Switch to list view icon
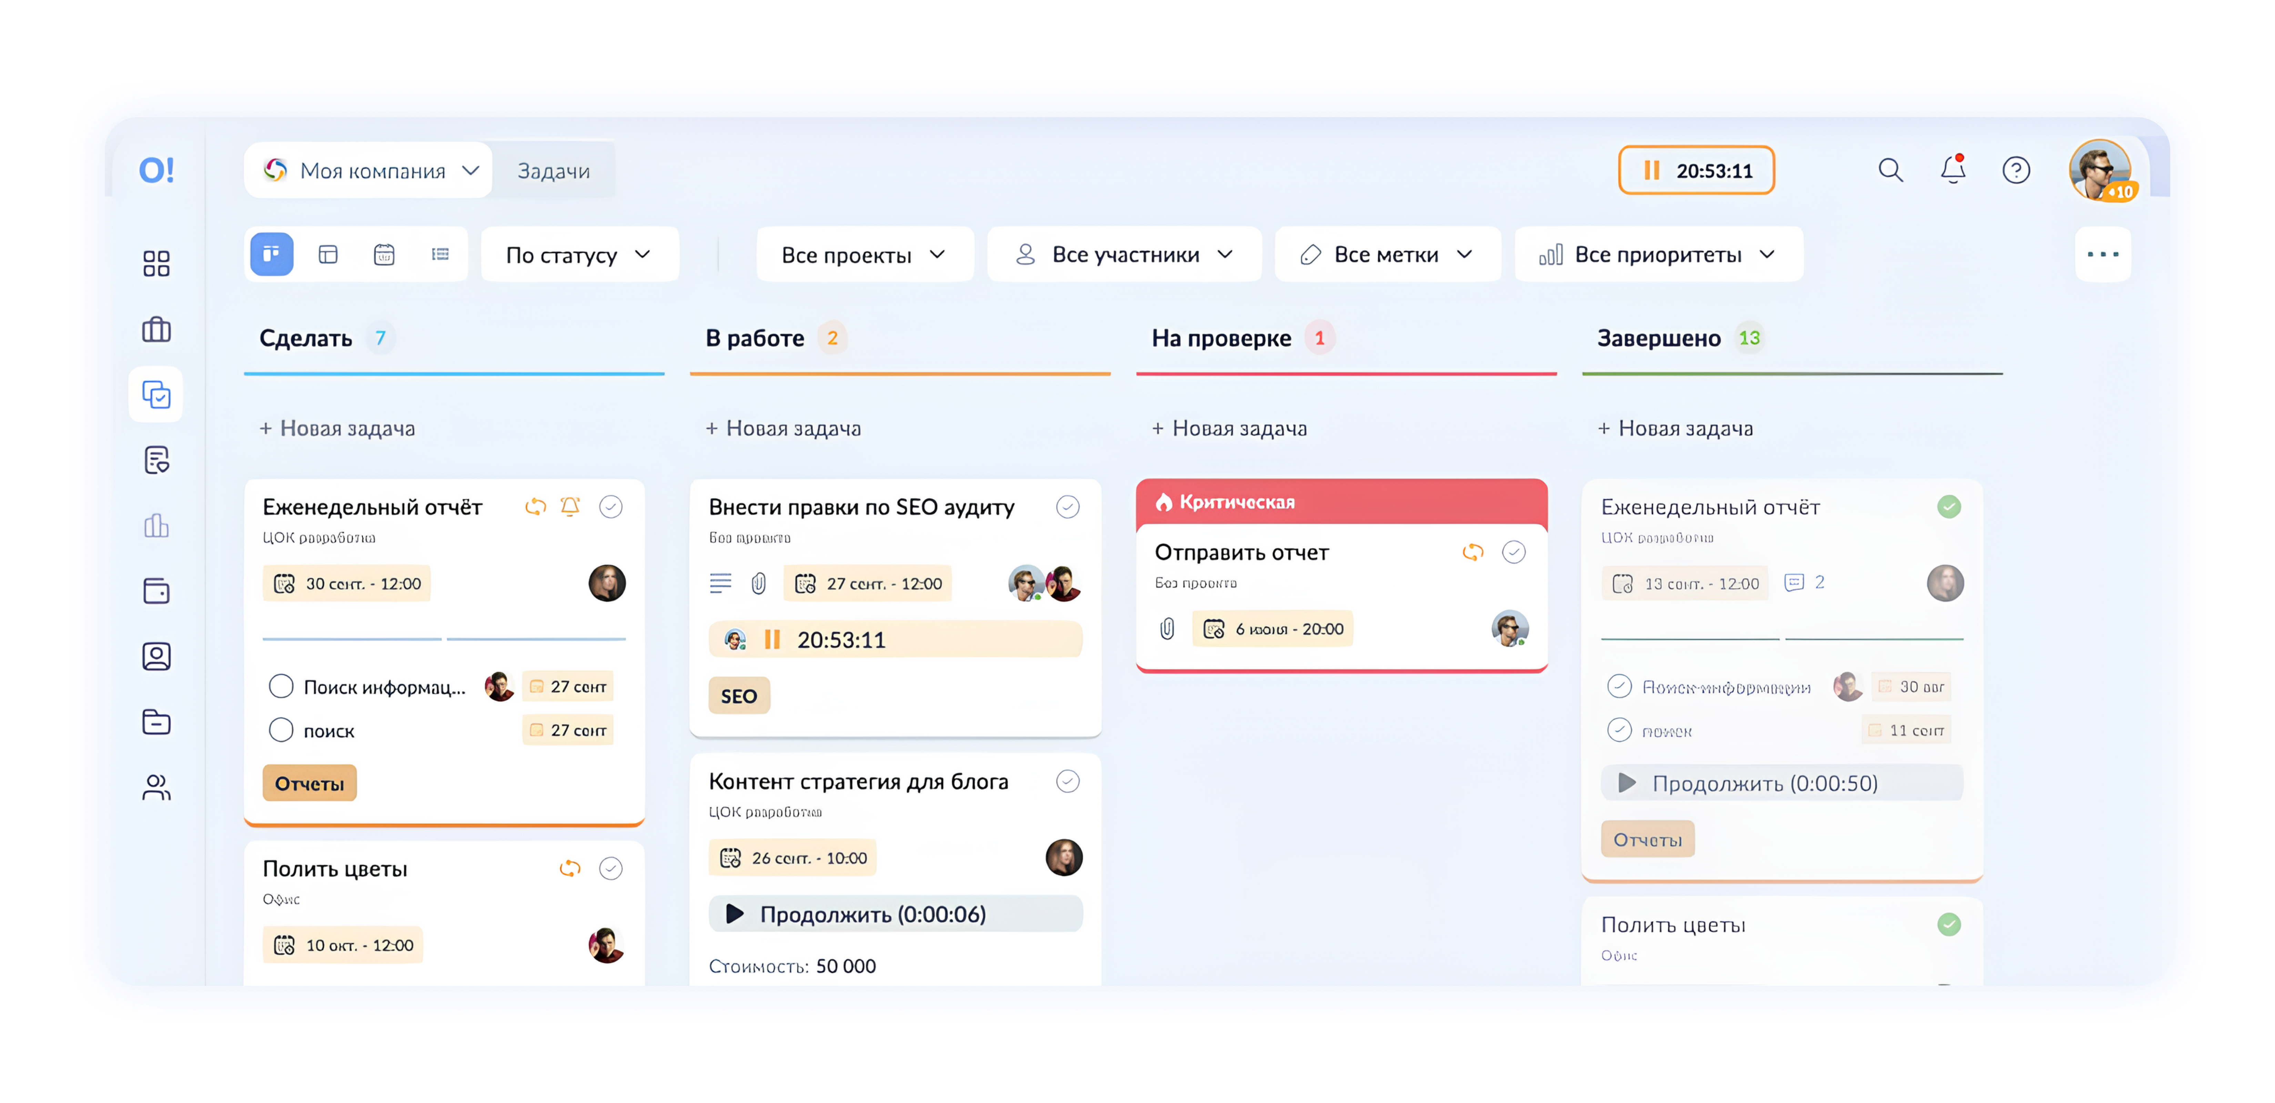2275x1103 pixels. tap(440, 254)
